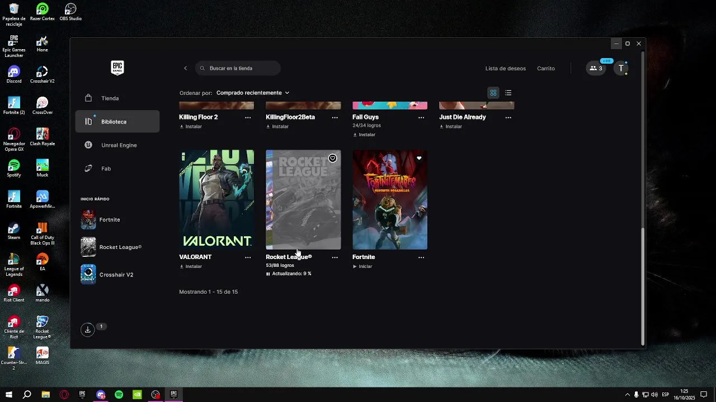Open options menu for Fall Guys

421,117
